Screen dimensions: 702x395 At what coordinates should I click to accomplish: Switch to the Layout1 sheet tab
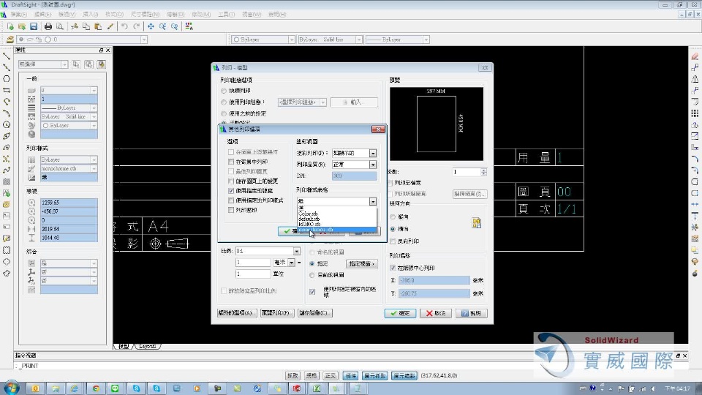[147, 346]
